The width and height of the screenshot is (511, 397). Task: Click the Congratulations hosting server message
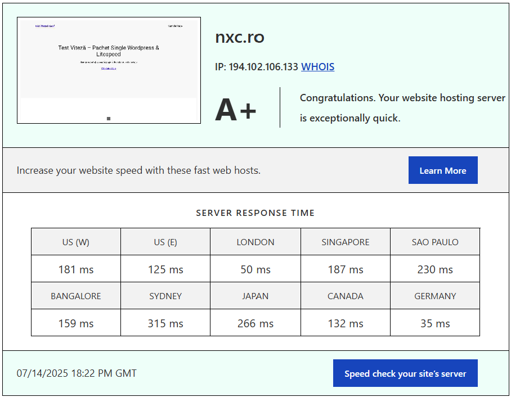pos(402,108)
